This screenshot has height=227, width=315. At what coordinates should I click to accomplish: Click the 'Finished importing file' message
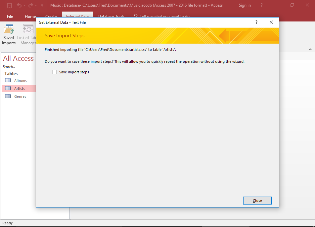coord(110,50)
